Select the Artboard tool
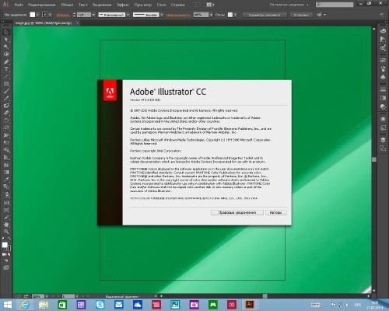The height and width of the screenshot is (311, 389). pyautogui.click(x=6, y=209)
